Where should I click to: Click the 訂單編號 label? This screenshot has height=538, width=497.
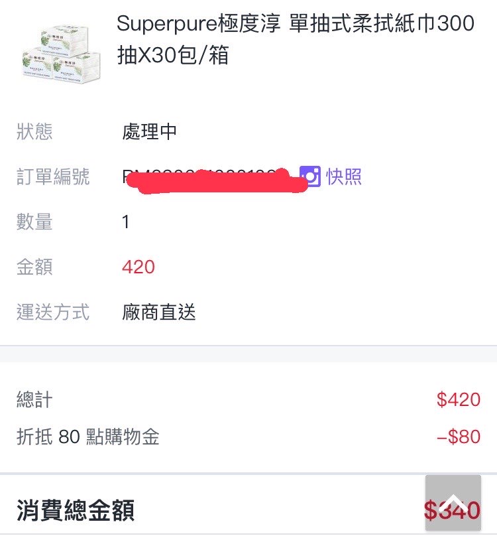[53, 176]
